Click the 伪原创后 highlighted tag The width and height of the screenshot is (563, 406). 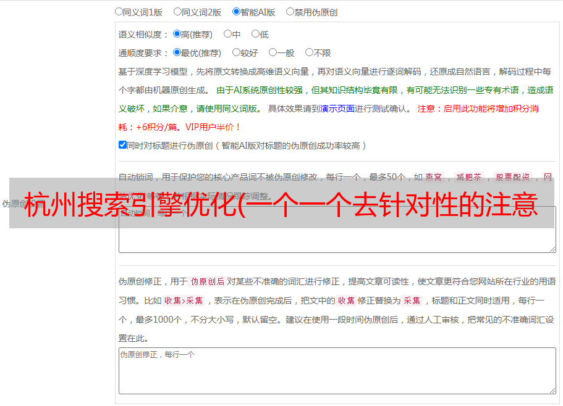208,281
